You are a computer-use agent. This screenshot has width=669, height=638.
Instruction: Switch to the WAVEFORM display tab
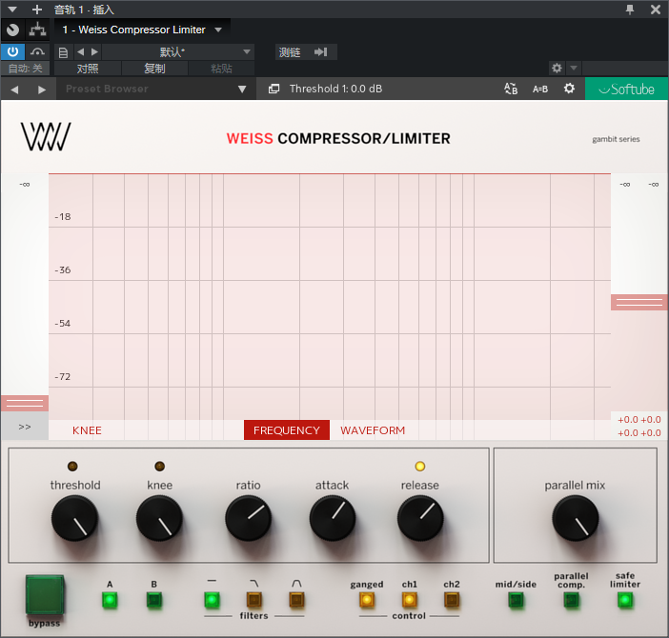(373, 430)
